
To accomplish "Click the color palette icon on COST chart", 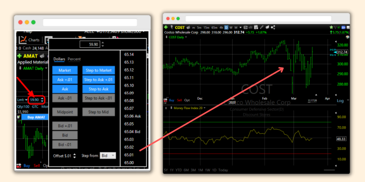I will 348,37.
